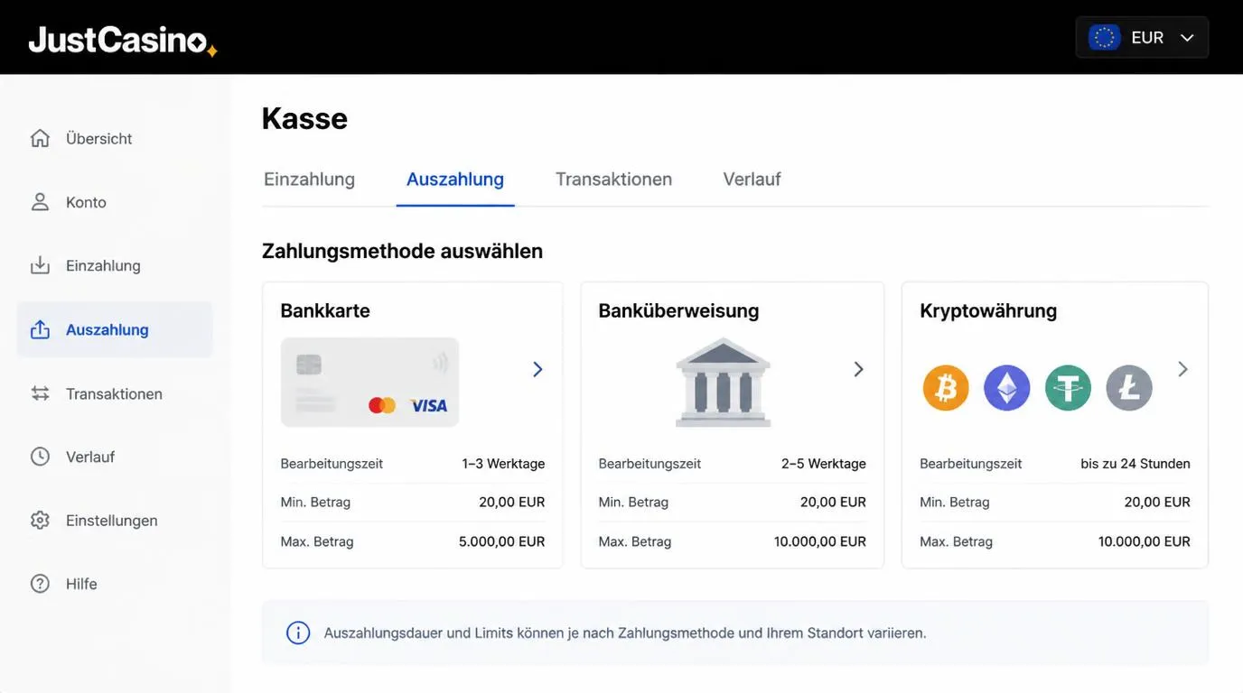Click the upload icon beside Auszahlung in sidebar
Screen dimensions: 1243x693
click(40, 329)
